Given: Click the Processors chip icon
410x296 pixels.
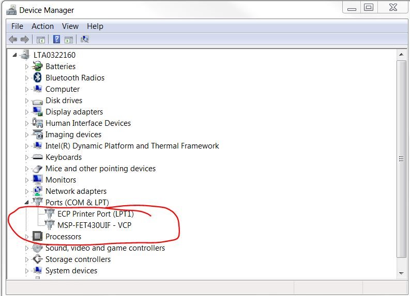Looking at the screenshot, I should tap(37, 236).
